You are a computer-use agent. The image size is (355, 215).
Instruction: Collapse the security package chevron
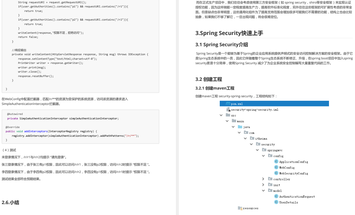[251, 144]
